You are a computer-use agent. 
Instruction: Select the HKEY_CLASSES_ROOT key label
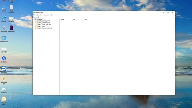click(x=44, y=21)
